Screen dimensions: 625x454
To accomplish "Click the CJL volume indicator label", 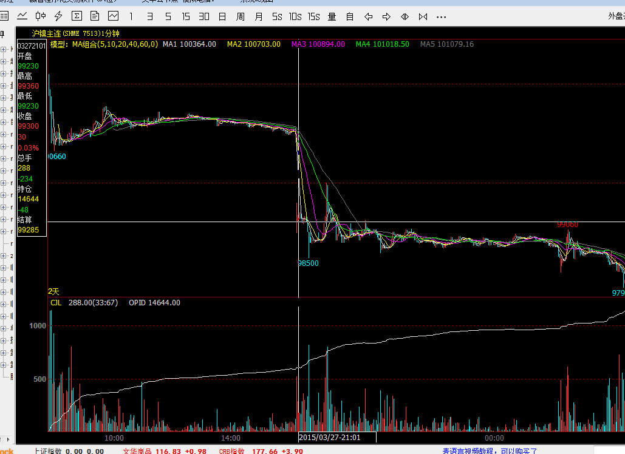I will click(56, 302).
